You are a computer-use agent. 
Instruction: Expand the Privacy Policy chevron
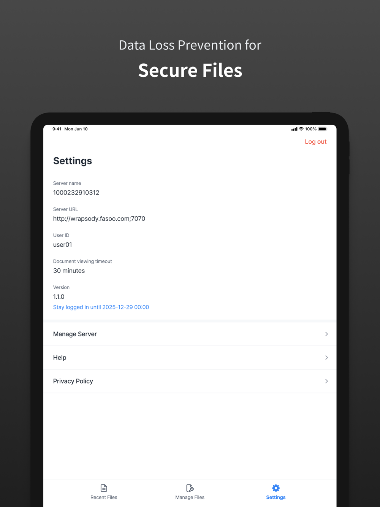326,381
